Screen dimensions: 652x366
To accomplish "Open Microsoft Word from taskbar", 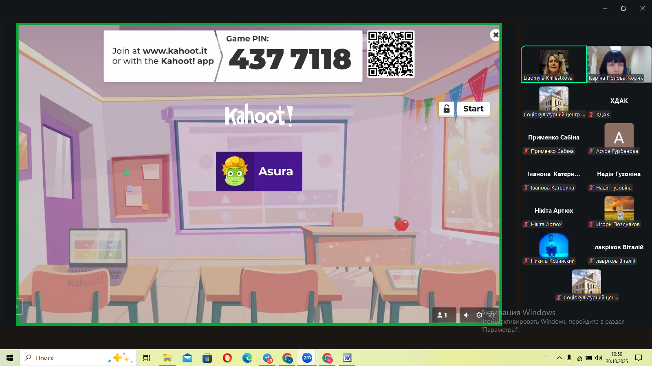I will (347, 358).
